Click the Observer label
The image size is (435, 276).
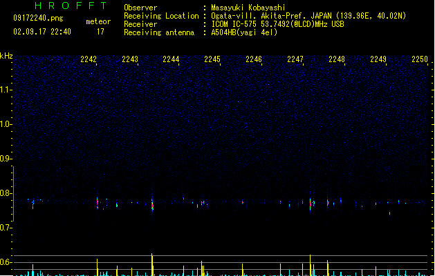pyautogui.click(x=140, y=8)
